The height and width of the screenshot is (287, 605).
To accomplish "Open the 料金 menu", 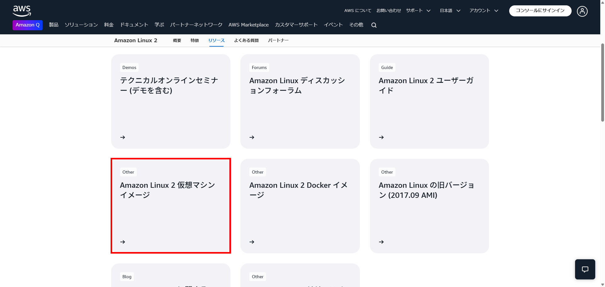I will coord(109,25).
